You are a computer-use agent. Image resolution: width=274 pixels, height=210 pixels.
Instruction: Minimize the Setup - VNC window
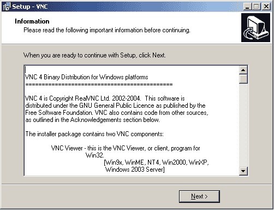(x=247, y=7)
